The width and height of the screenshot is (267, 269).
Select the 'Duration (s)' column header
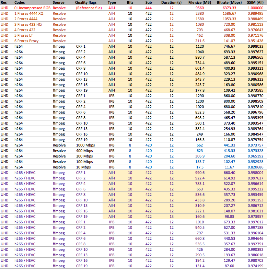(172, 3)
